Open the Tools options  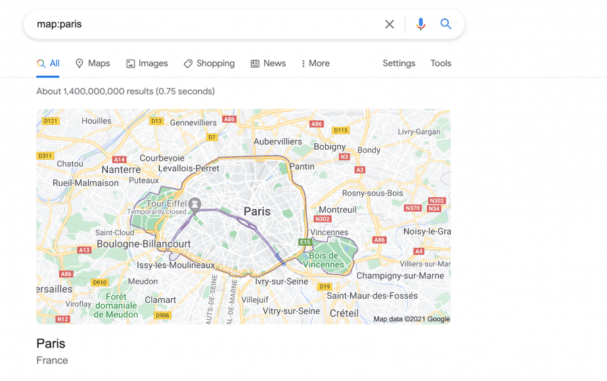pos(441,64)
